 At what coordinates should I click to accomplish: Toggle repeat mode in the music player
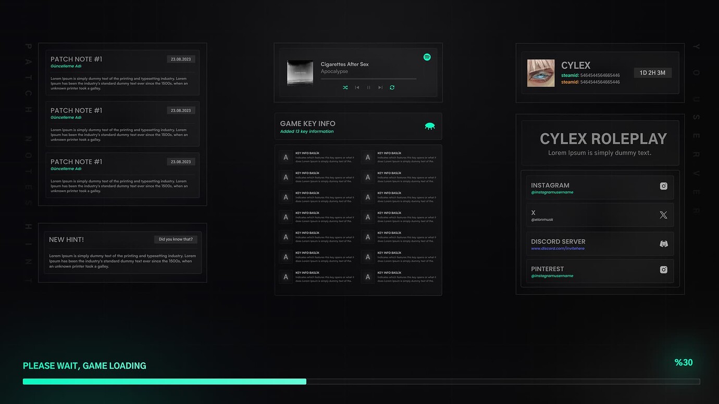(x=392, y=87)
